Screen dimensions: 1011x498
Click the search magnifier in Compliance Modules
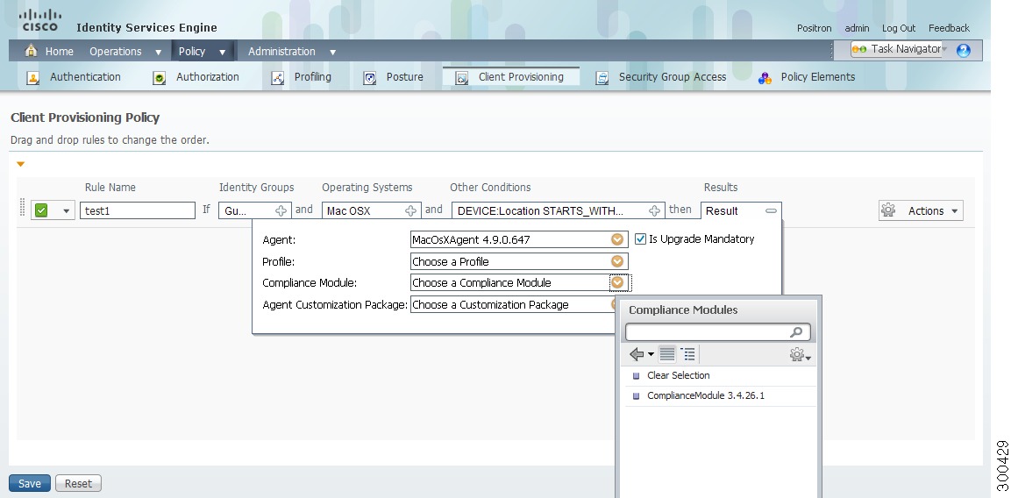796,332
